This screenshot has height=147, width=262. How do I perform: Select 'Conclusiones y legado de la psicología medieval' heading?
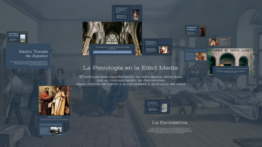tap(112, 48)
